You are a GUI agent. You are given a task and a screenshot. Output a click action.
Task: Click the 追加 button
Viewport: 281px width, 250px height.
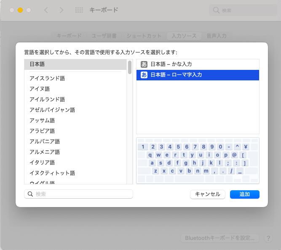(245, 194)
